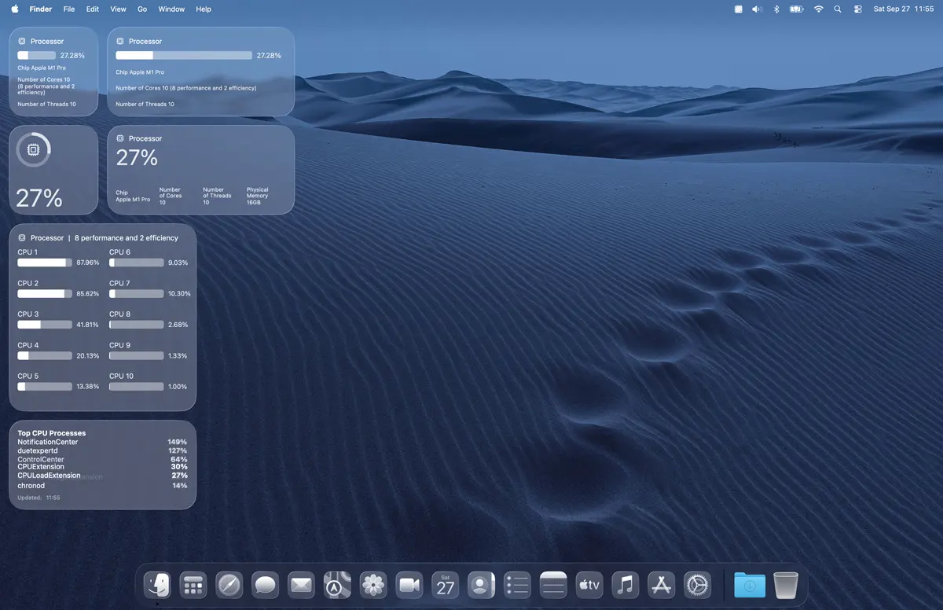Open Safari from the Dock
Screen dimensions: 943x610
click(x=229, y=585)
